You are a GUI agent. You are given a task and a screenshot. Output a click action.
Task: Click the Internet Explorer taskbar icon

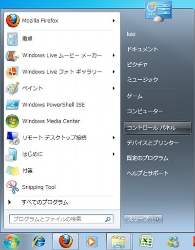(x=39, y=242)
